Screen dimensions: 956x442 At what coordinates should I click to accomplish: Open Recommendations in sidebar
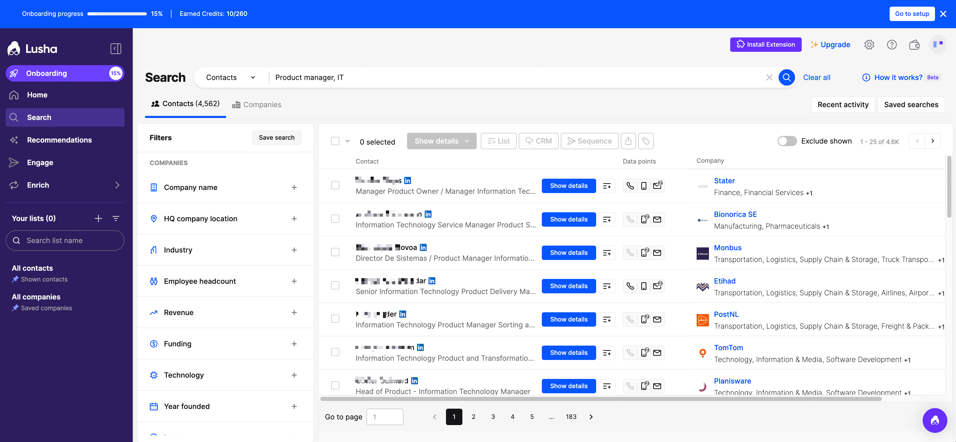[65, 140]
